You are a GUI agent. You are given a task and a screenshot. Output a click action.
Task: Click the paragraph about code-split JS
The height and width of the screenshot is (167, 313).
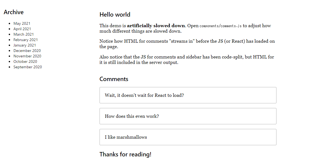[187, 60]
